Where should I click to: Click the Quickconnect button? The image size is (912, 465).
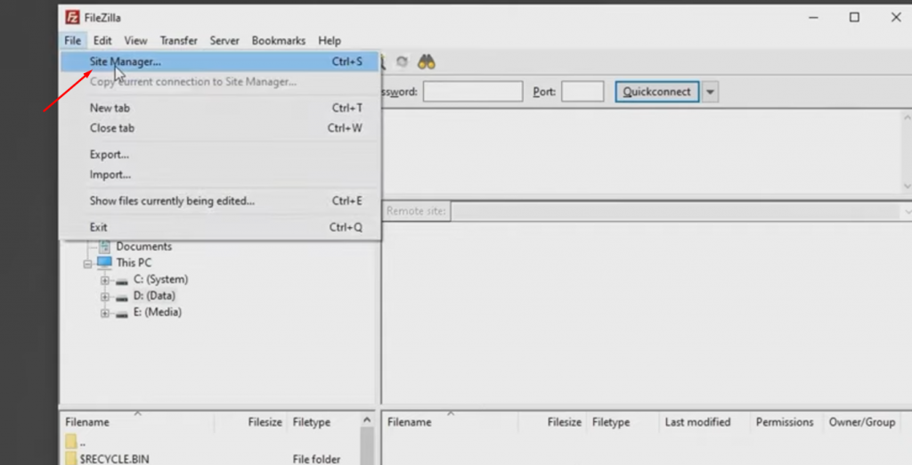point(656,92)
